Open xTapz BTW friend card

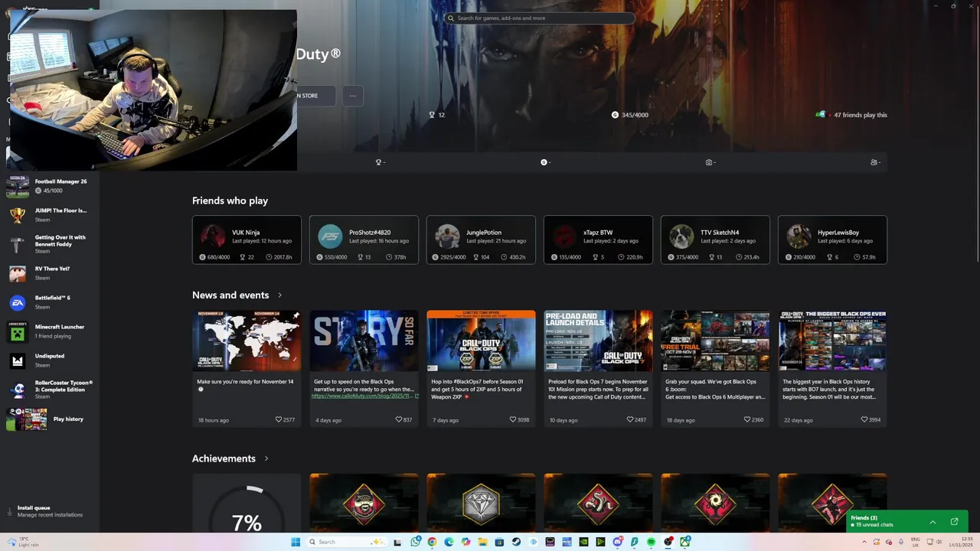tap(598, 240)
